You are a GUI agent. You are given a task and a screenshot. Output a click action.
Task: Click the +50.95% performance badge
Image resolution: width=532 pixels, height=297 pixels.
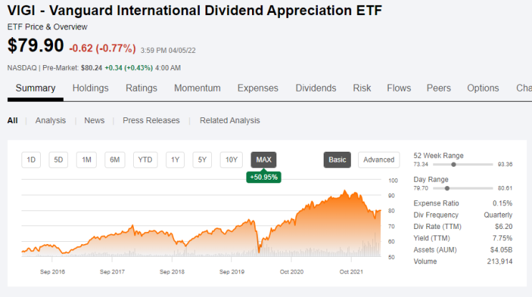[263, 177]
